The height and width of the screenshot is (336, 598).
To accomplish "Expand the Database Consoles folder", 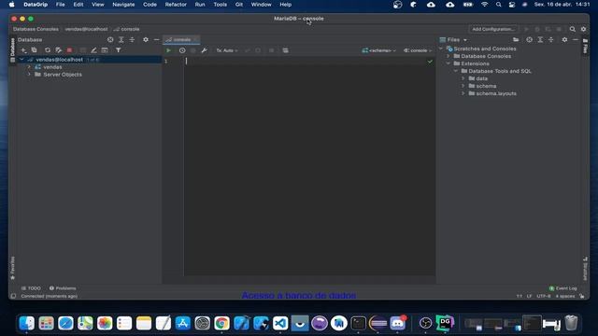I will [x=448, y=56].
